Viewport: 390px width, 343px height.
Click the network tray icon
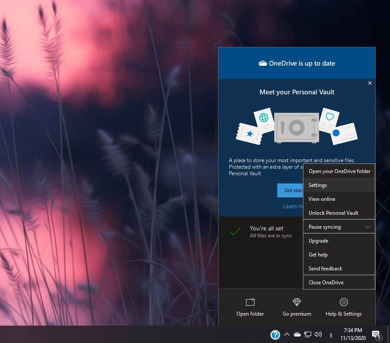[308, 334]
